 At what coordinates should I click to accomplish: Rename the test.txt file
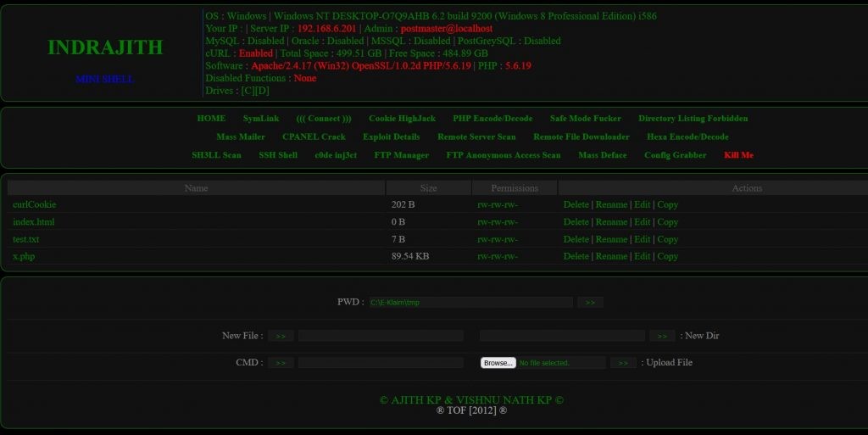tap(611, 239)
